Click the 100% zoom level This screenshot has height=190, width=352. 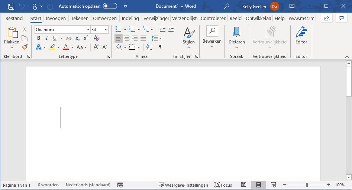[340, 185]
